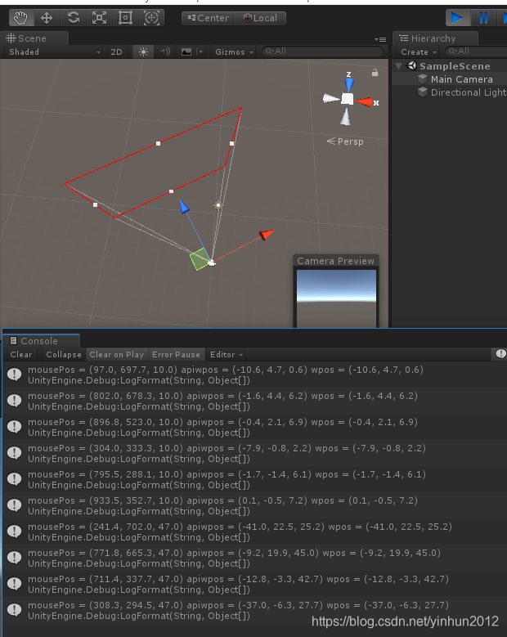This screenshot has height=637, width=507.
Task: Toggle console info message filter icon
Action: pos(500,354)
